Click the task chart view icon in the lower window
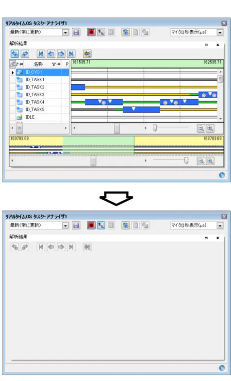Image resolution: width=231 pixels, height=381 pixels. click(x=125, y=225)
